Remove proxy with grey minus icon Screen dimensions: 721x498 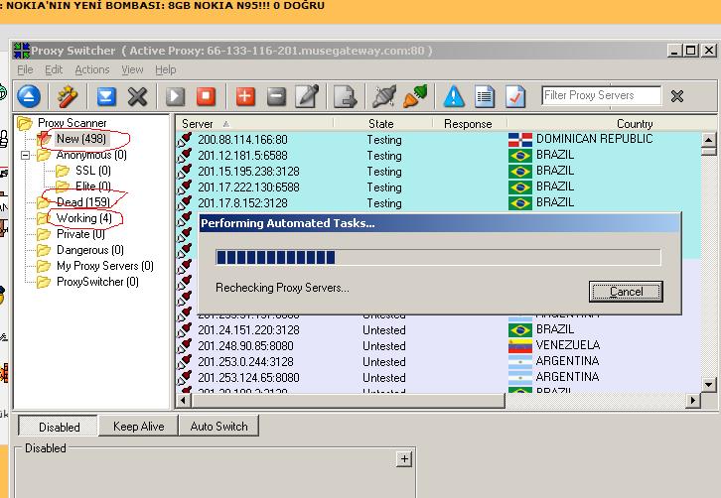tap(276, 96)
